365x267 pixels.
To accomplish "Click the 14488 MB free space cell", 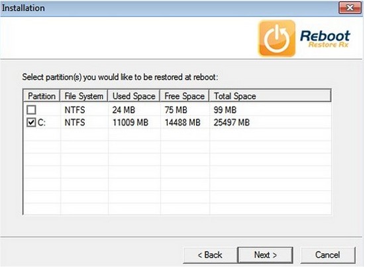I will tap(183, 123).
